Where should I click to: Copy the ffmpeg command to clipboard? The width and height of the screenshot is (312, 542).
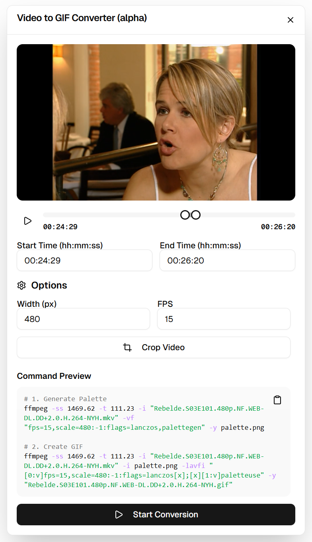click(277, 400)
